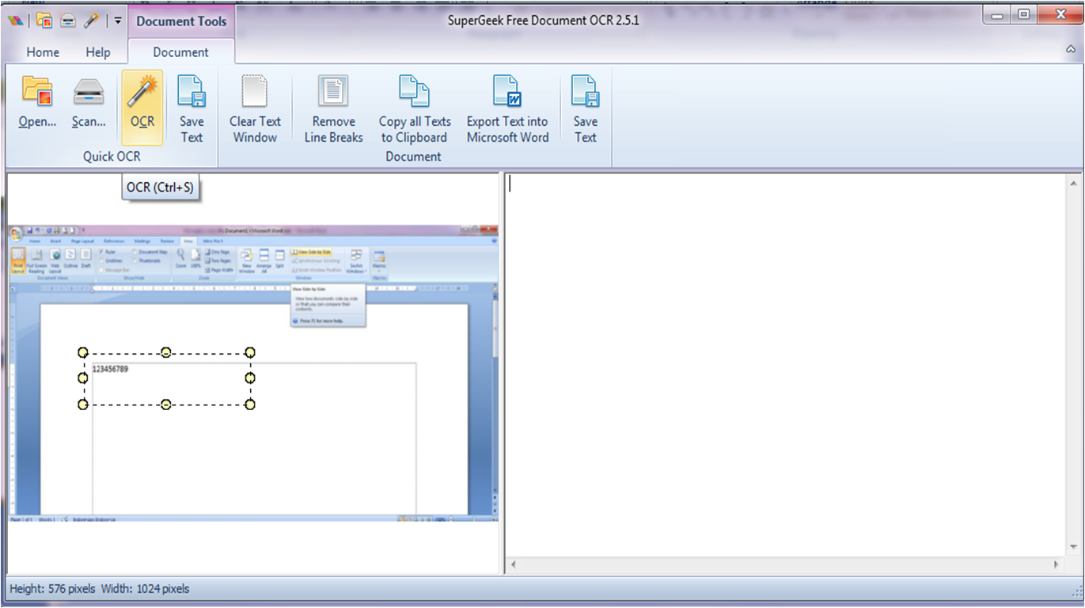This screenshot has width=1085, height=608.
Task: Click the quick access scanner icon
Action: (68, 21)
